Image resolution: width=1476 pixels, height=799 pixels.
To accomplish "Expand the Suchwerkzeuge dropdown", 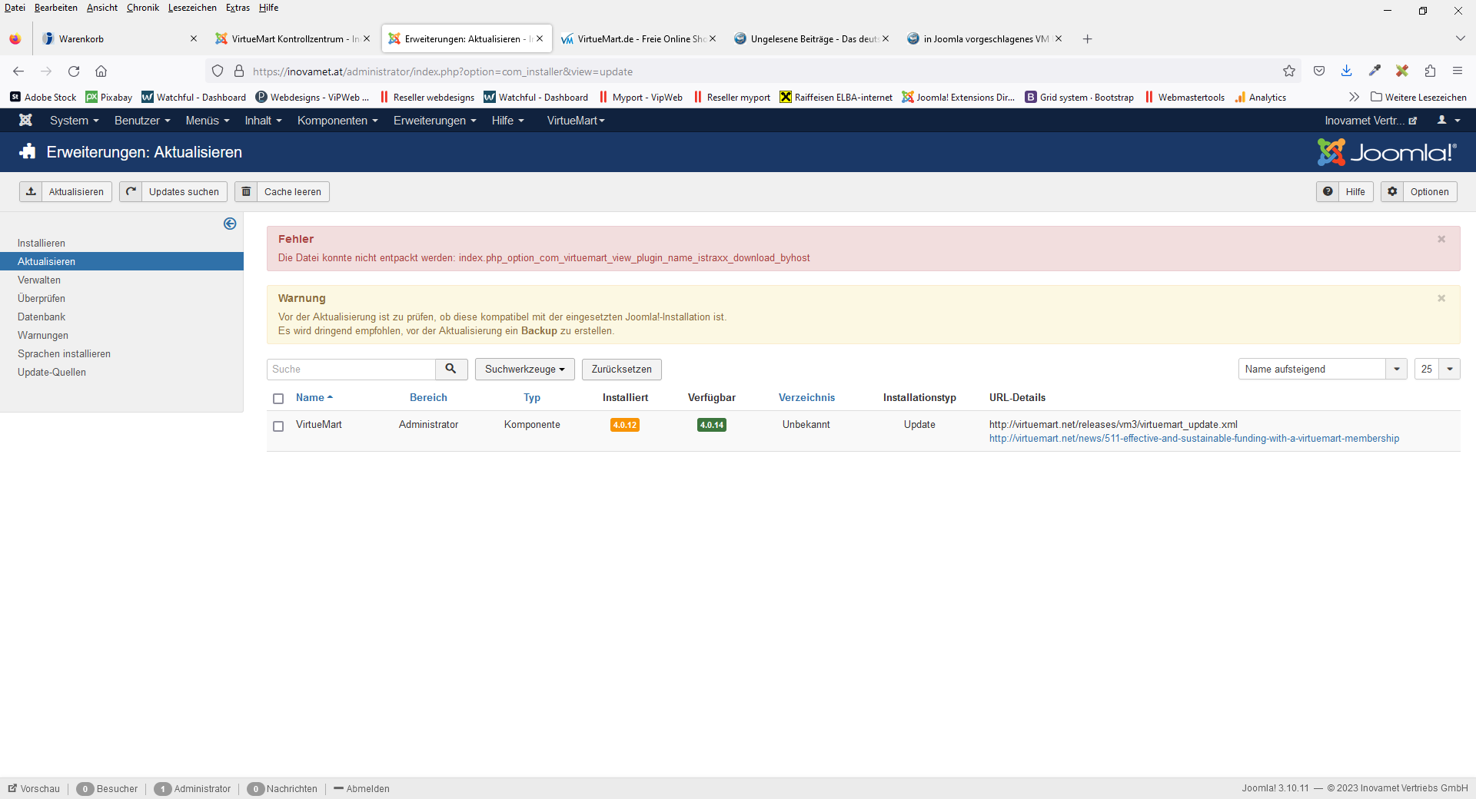I will click(x=524, y=370).
